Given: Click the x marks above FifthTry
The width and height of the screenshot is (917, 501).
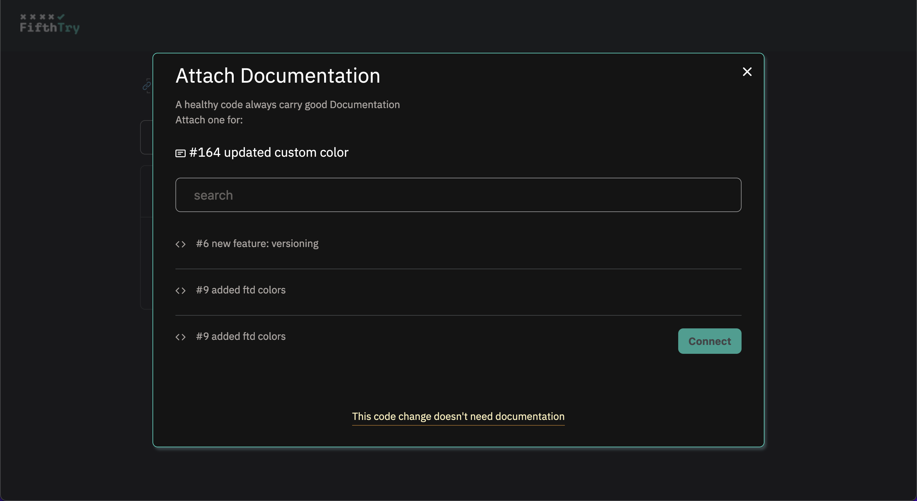Looking at the screenshot, I should pyautogui.click(x=37, y=17).
